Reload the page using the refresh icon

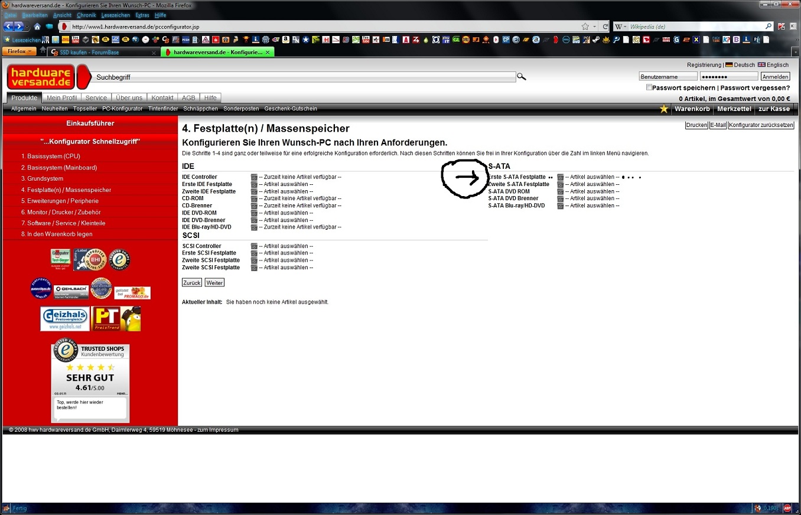click(x=605, y=27)
